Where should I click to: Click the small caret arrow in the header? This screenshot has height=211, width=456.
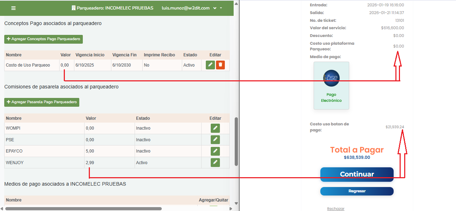221,8
